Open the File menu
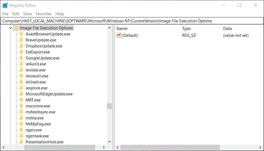Image resolution: width=264 pixels, height=151 pixels. 5,14
